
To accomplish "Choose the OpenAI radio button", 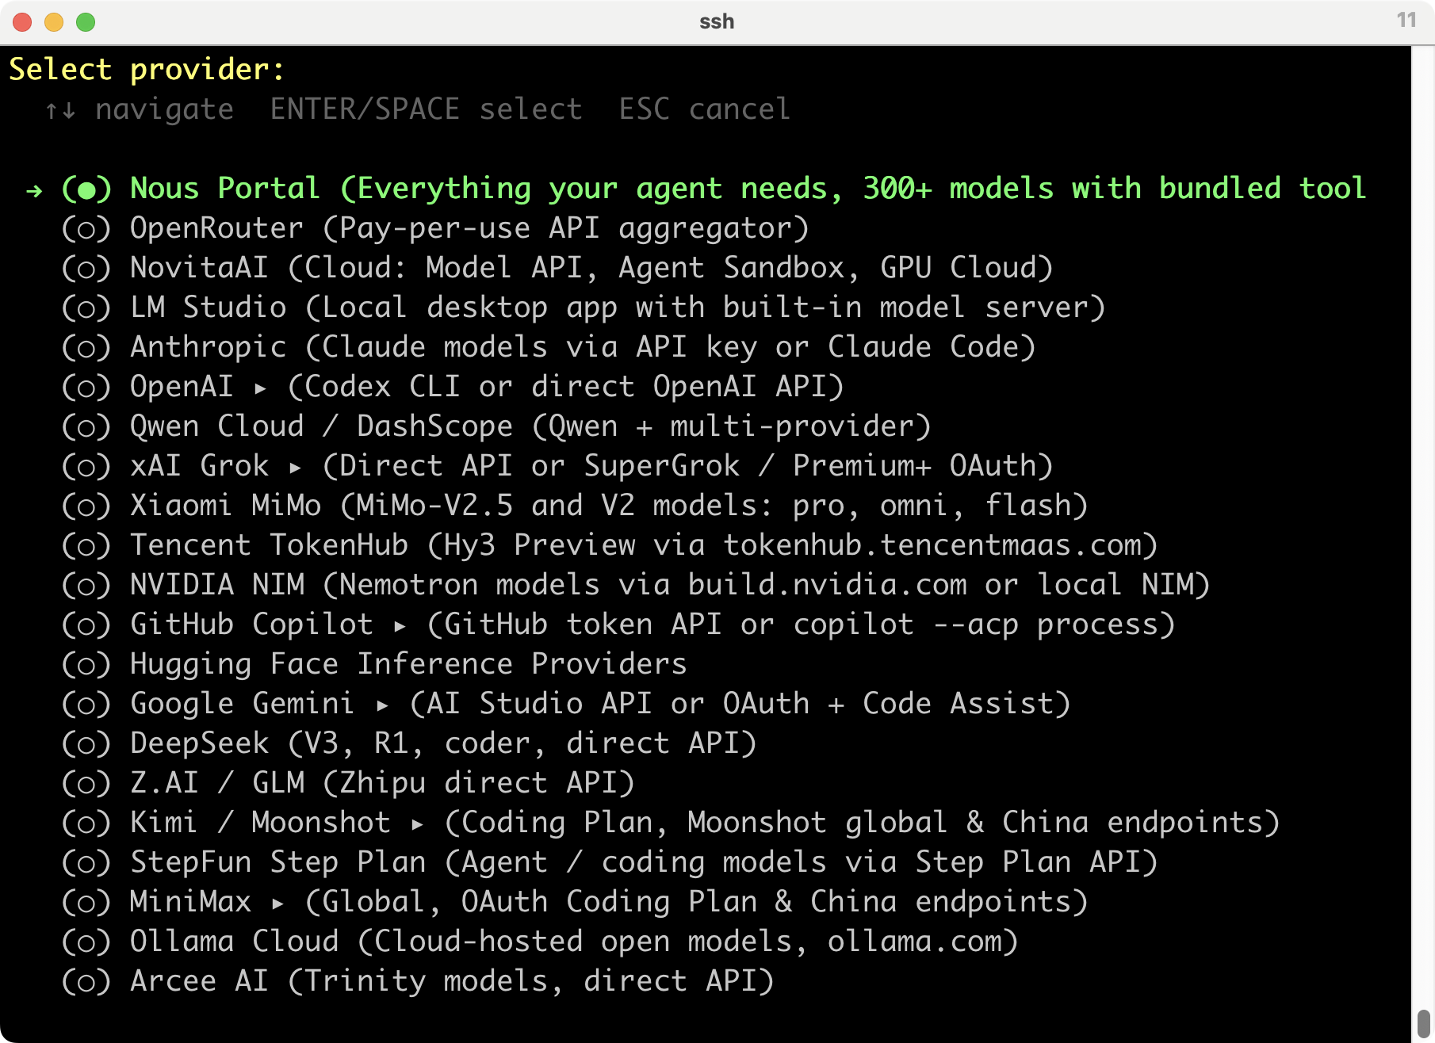I will coord(86,387).
